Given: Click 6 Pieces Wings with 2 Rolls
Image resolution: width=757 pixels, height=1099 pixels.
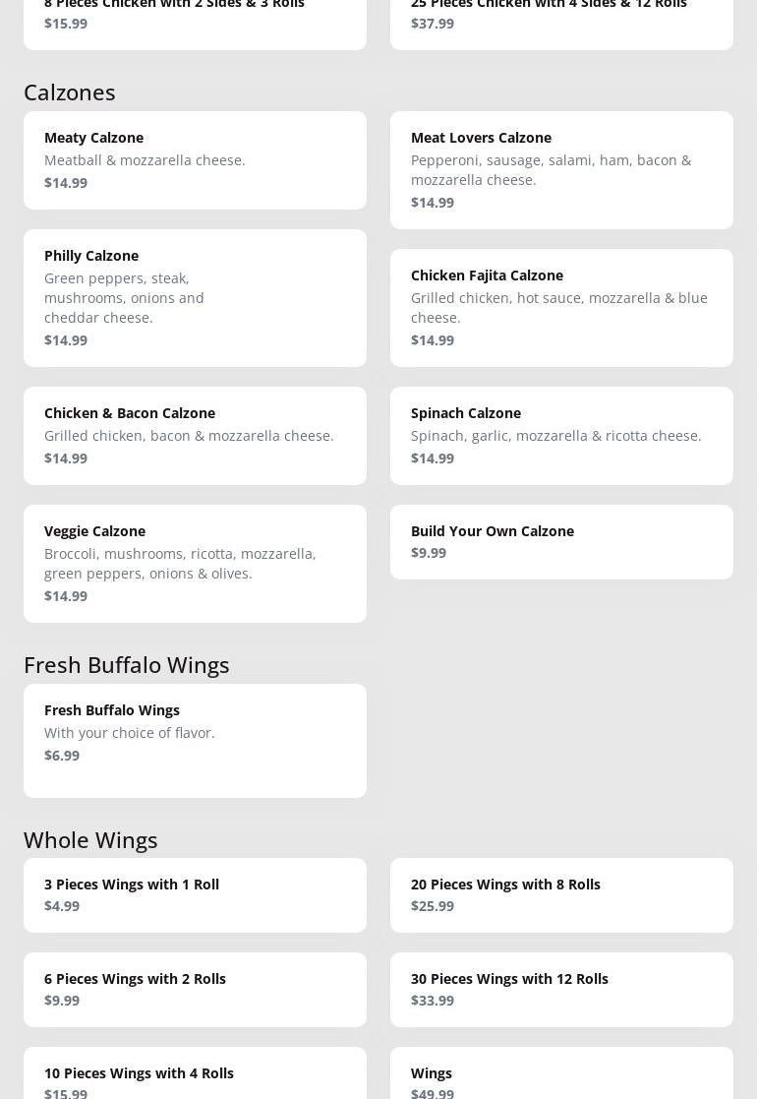Looking at the screenshot, I should point(195,989).
